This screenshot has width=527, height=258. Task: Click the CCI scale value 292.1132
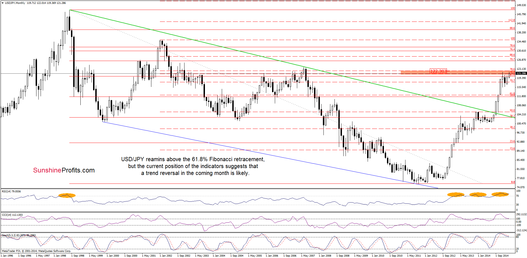pos(521,214)
